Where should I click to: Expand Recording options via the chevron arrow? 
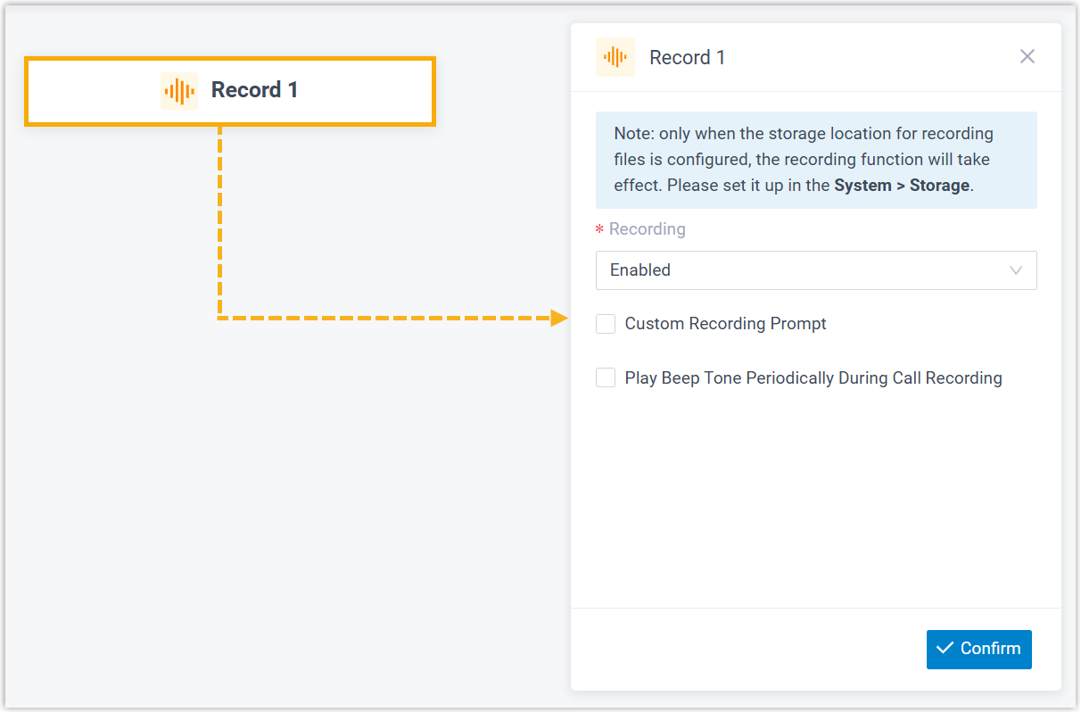point(1015,270)
